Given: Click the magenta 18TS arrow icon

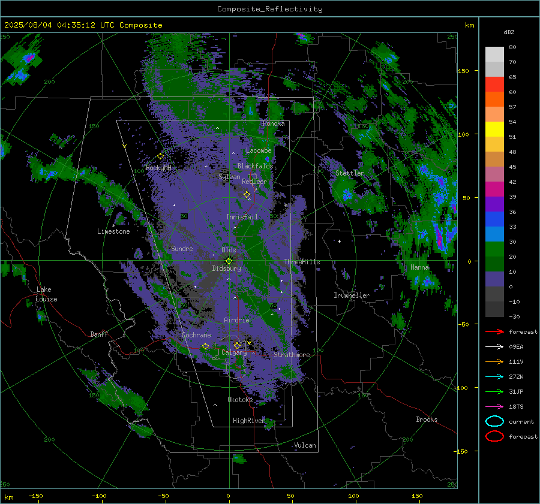Looking at the screenshot, I should [x=494, y=407].
